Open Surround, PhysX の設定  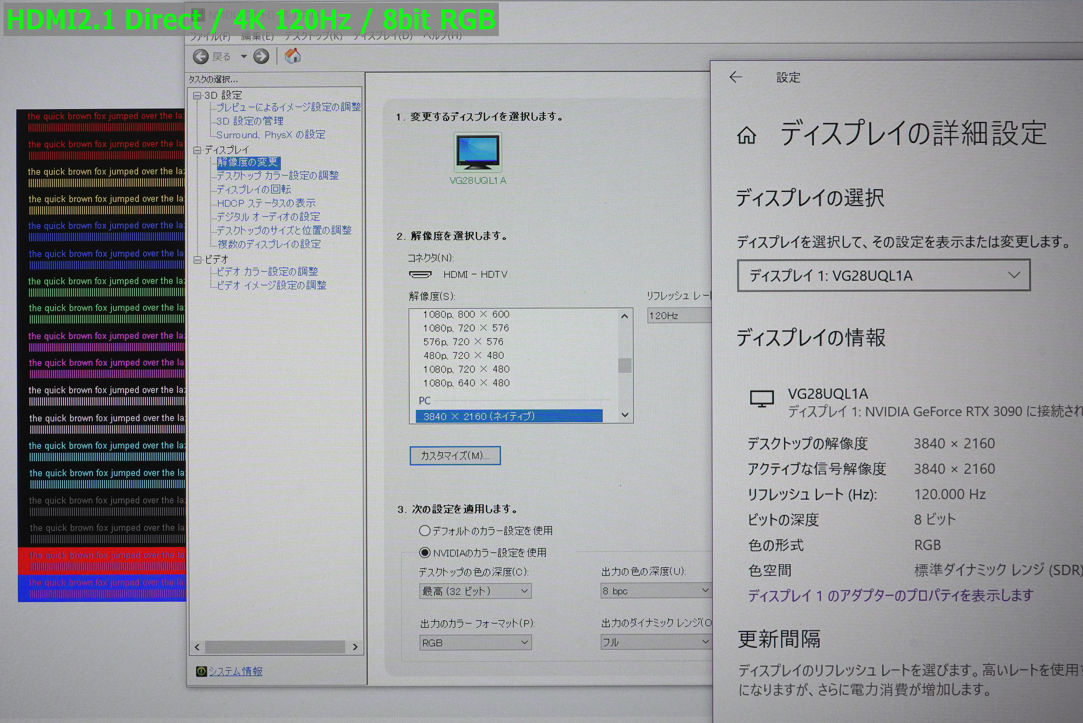(x=271, y=135)
